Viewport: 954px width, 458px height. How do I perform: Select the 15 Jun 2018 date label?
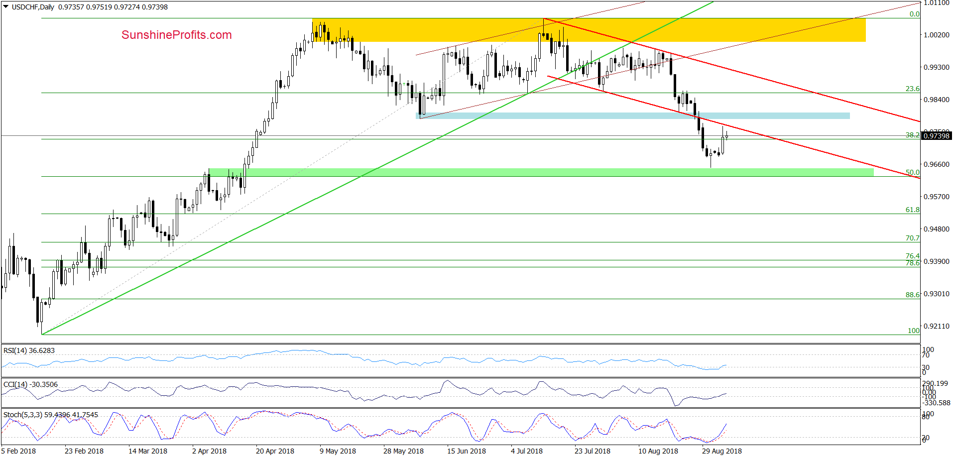[x=467, y=451]
